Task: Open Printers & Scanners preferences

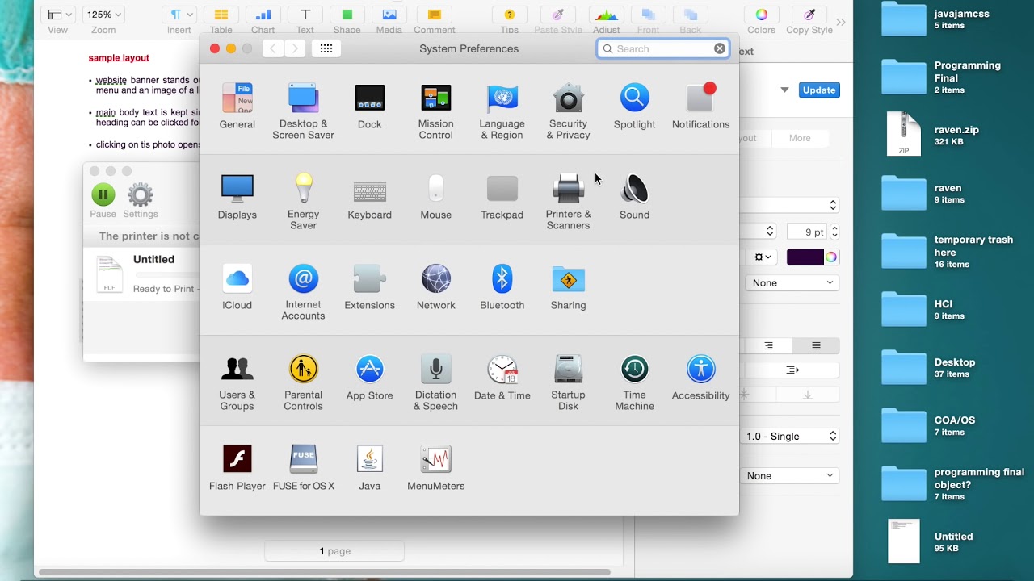Action: pyautogui.click(x=569, y=201)
